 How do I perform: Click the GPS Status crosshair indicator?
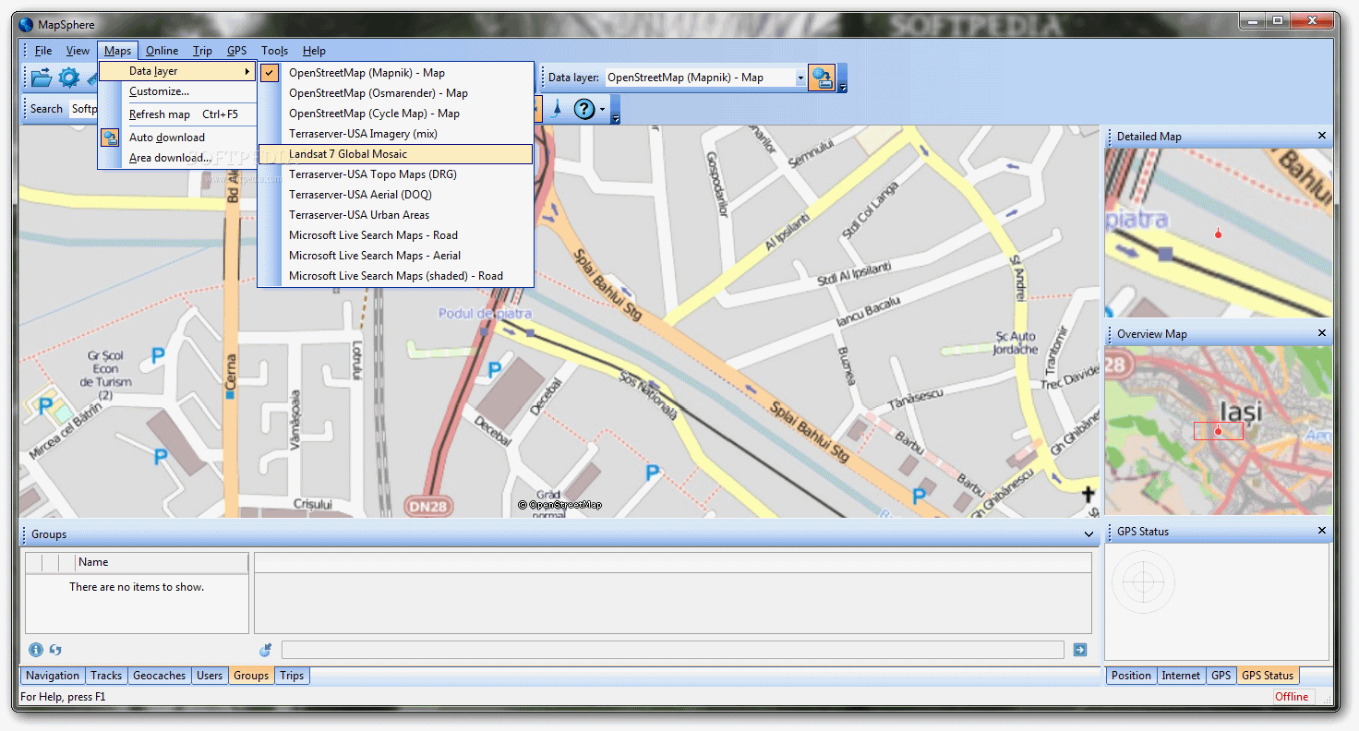(x=1143, y=581)
